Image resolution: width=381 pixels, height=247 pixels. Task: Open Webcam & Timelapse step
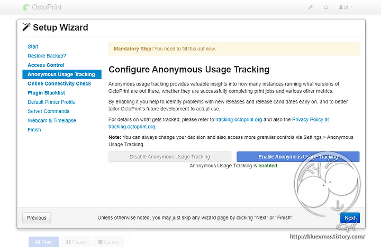(52, 120)
